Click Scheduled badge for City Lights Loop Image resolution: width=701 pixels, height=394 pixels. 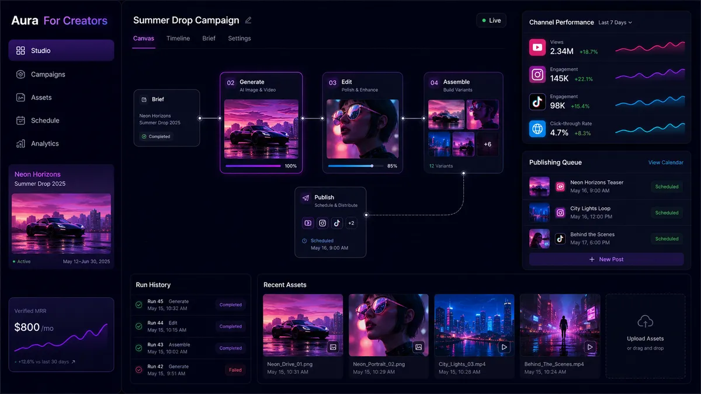667,213
